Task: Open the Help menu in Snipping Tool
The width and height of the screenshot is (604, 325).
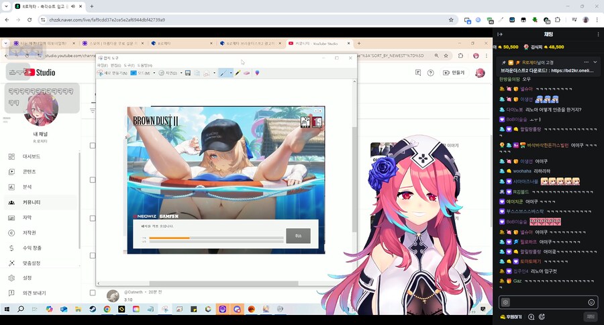Action: (145, 66)
